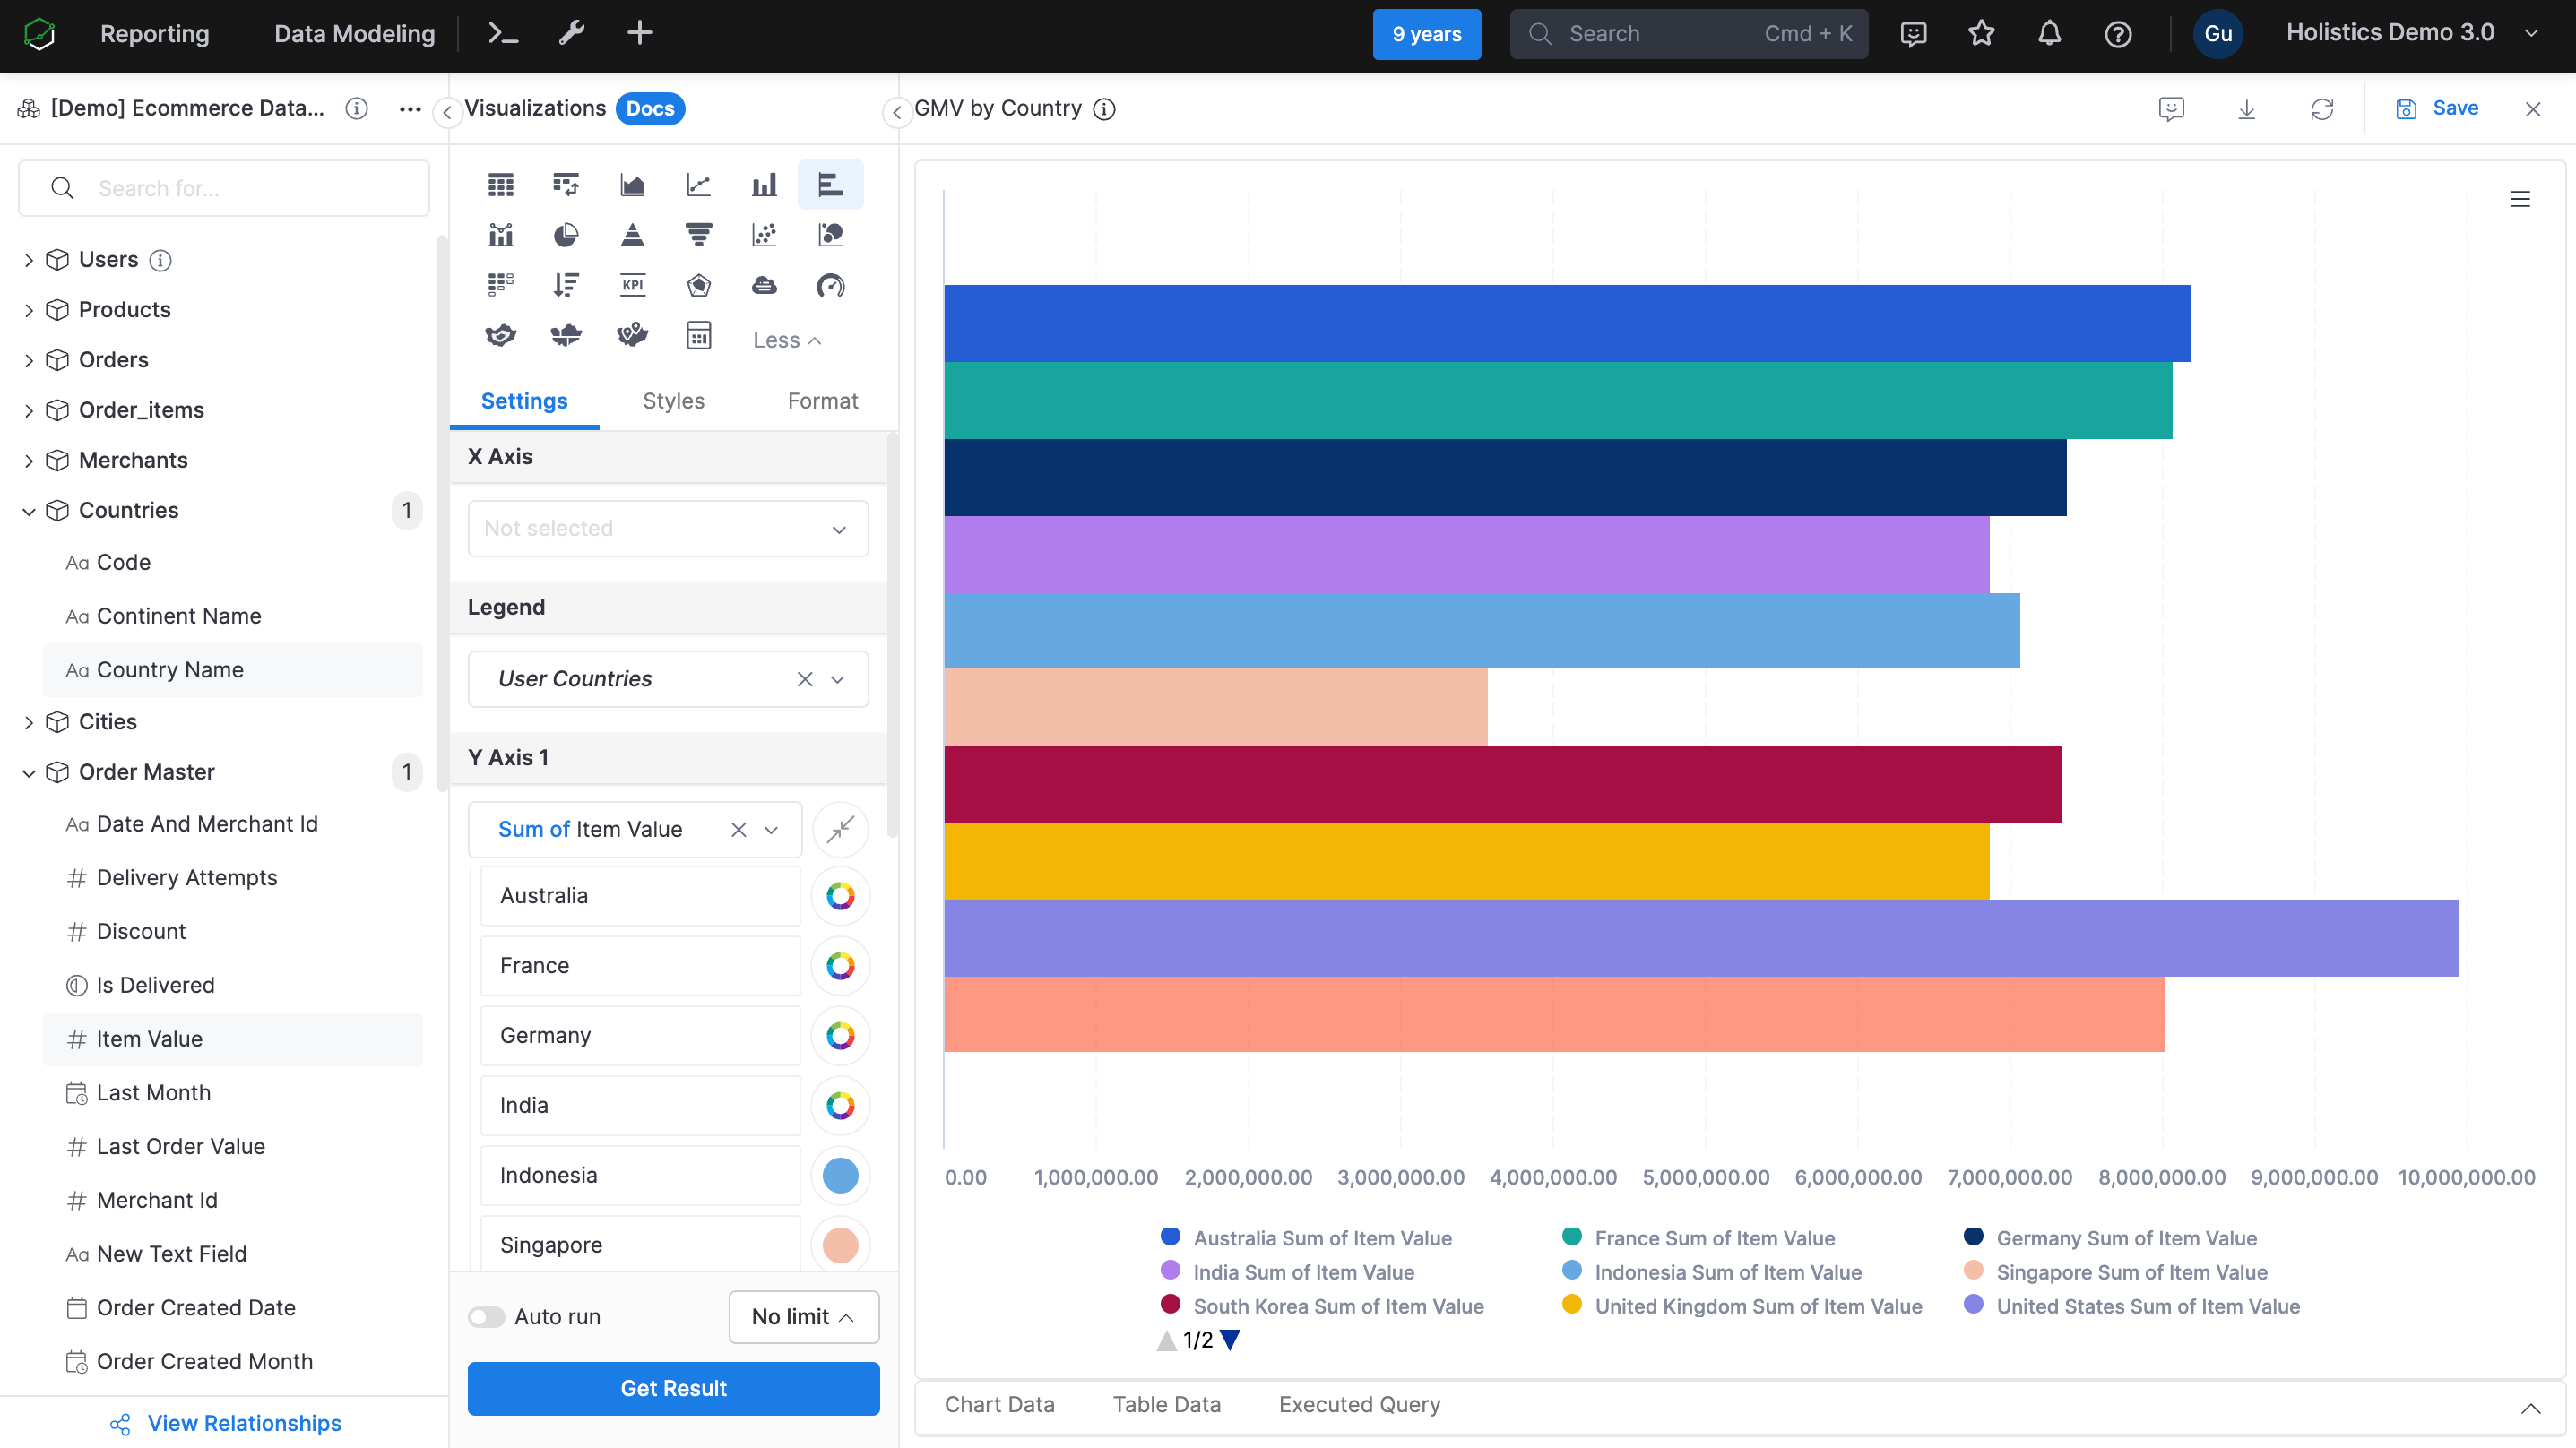Screen dimensions: 2576x1448
Task: Click the Get Result button
Action: 672,1388
